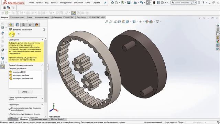Switch to the Эскиз tab

[29, 18]
